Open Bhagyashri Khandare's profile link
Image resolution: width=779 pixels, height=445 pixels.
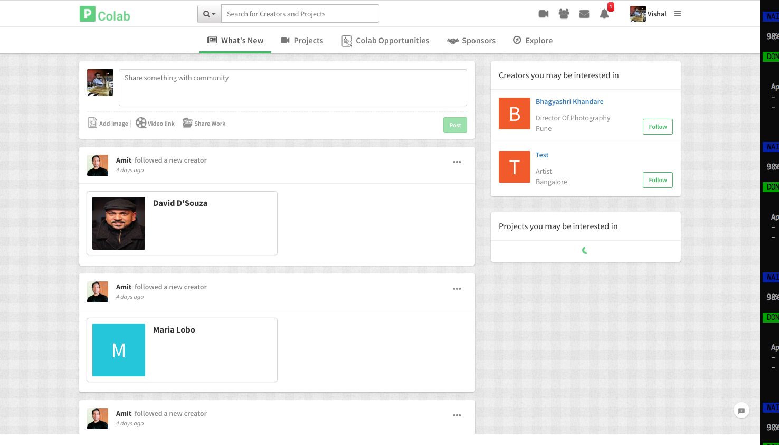click(569, 101)
